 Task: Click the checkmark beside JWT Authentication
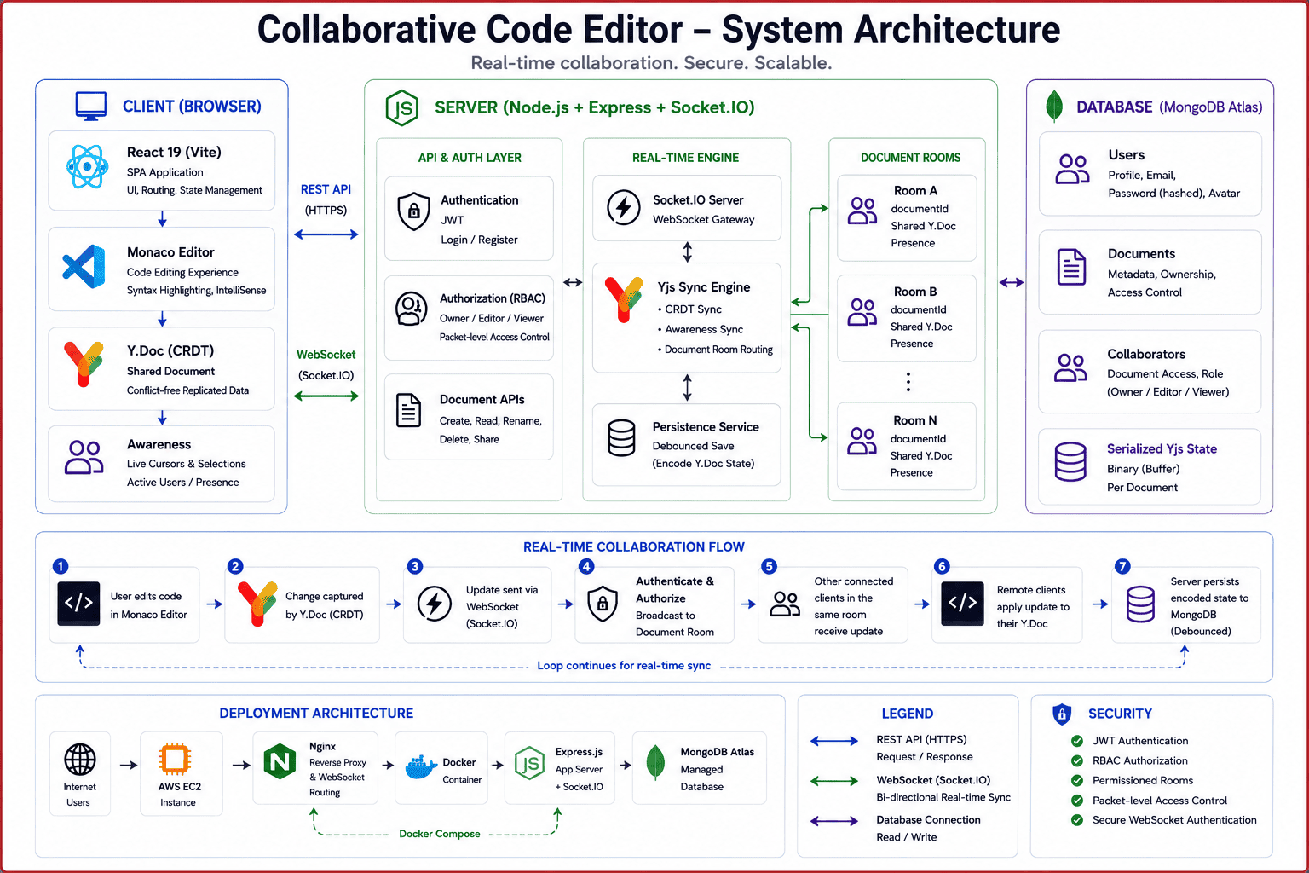tap(1077, 741)
